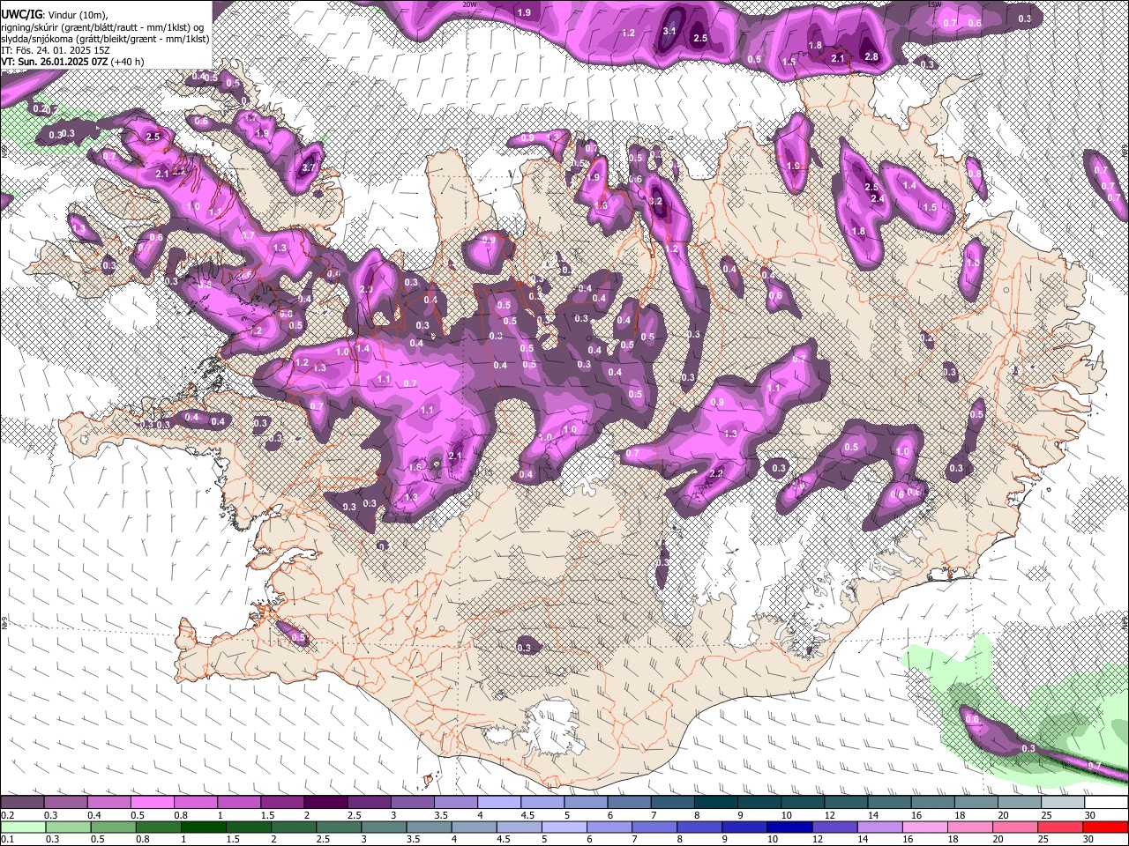Image resolution: width=1129 pixels, height=846 pixels.
Task: Select the dark teal 8–9 snow legend swatch
Action: coord(716,803)
